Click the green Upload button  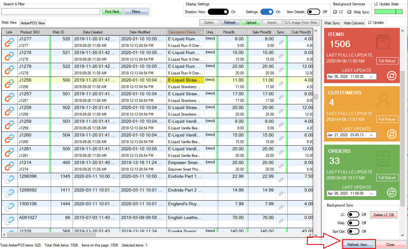pyautogui.click(x=251, y=22)
